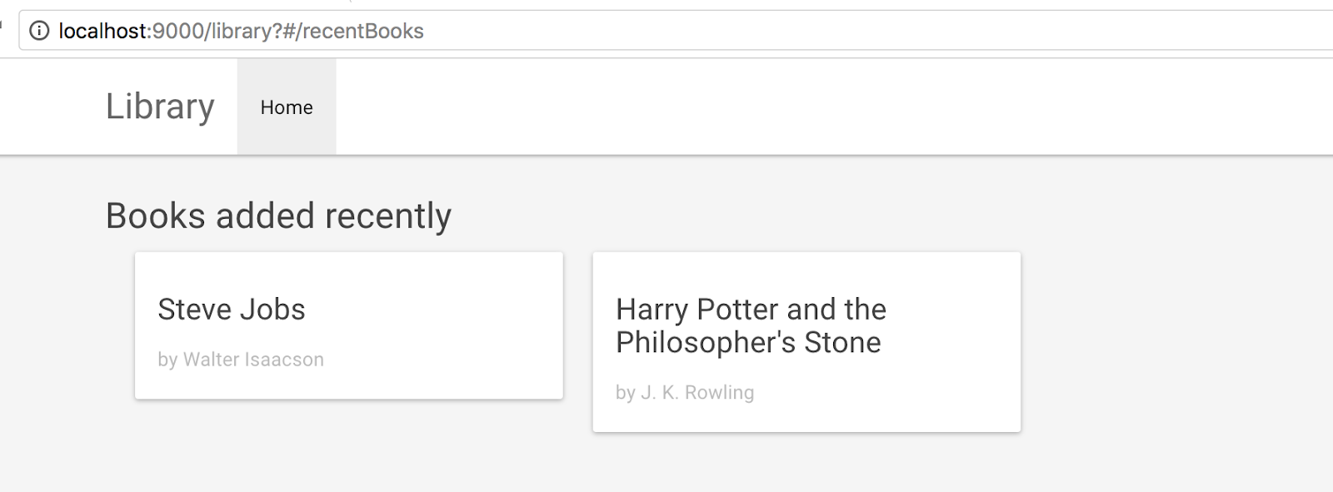The image size is (1333, 492).
Task: Select the Home navigation tab
Action: (x=287, y=107)
